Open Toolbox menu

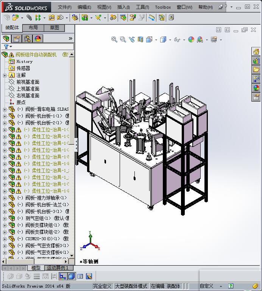pos(163,7)
